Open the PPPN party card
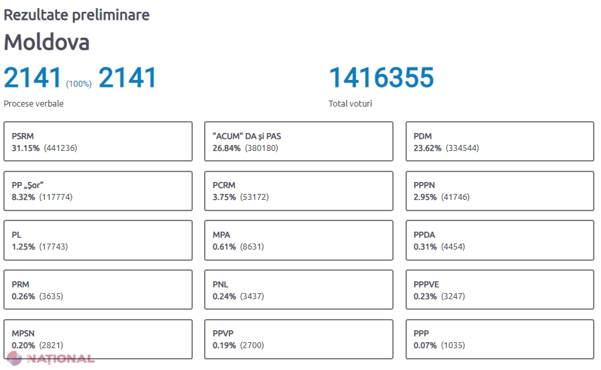This screenshot has height=370, width=601. click(500, 191)
